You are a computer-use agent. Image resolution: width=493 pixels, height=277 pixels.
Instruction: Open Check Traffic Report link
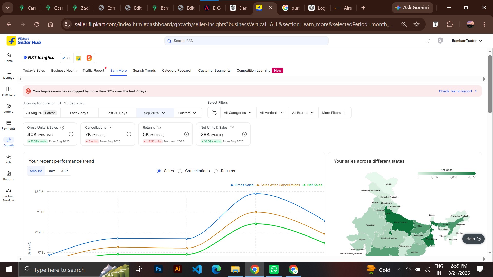click(458, 91)
